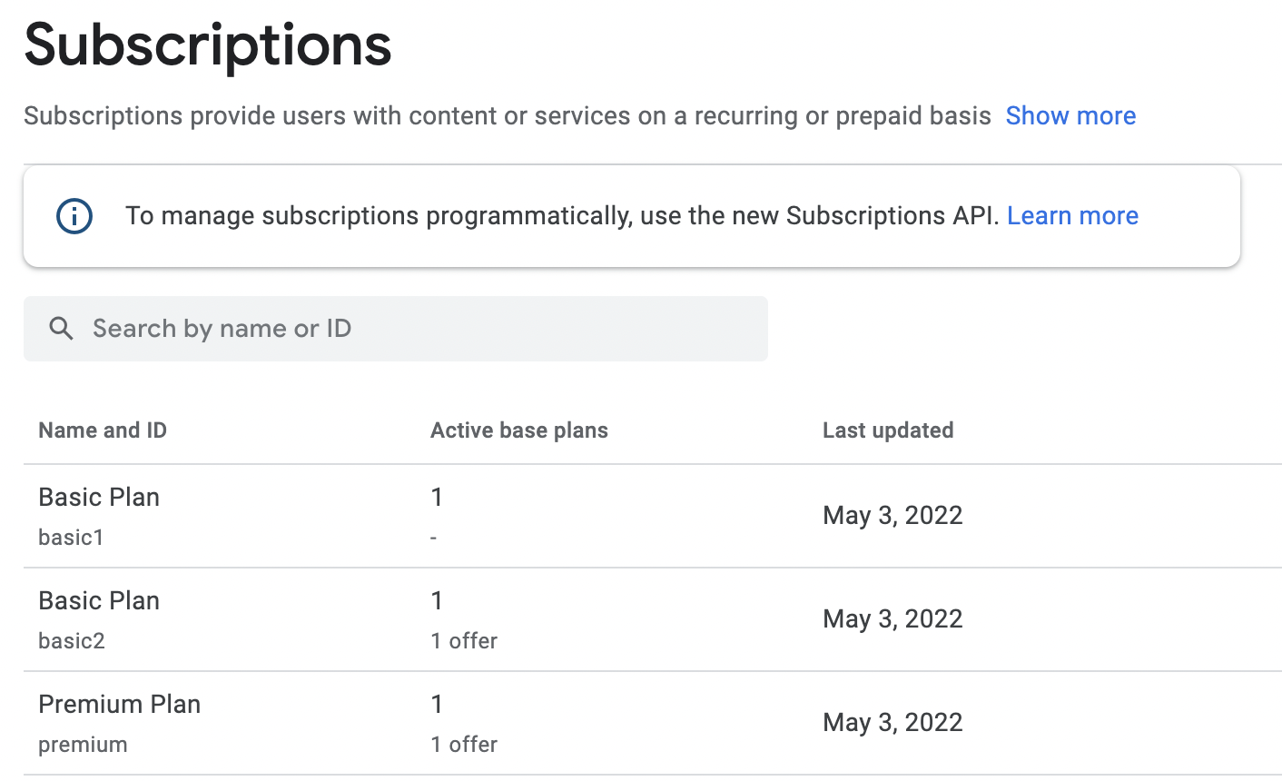This screenshot has width=1282, height=781.
Task: Click the Premium Plan last updated date
Action: click(x=892, y=723)
